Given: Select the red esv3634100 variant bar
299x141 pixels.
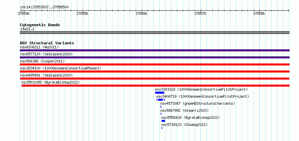Looking at the screenshot, I should tap(155, 72).
